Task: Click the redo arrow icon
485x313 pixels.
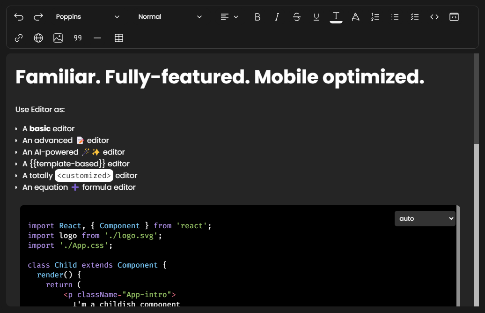Action: pos(38,17)
